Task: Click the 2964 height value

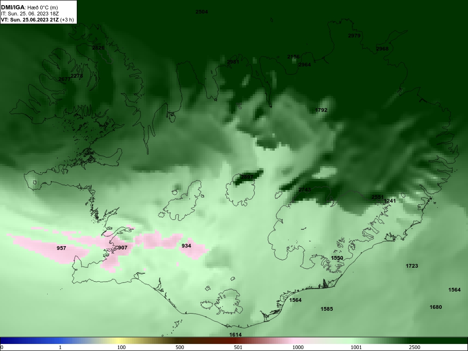Action: point(305,65)
